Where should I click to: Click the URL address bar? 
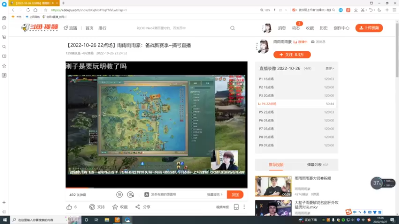[153, 10]
